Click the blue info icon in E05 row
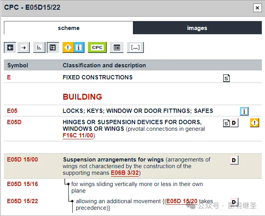265x216 pixels. click(244, 111)
